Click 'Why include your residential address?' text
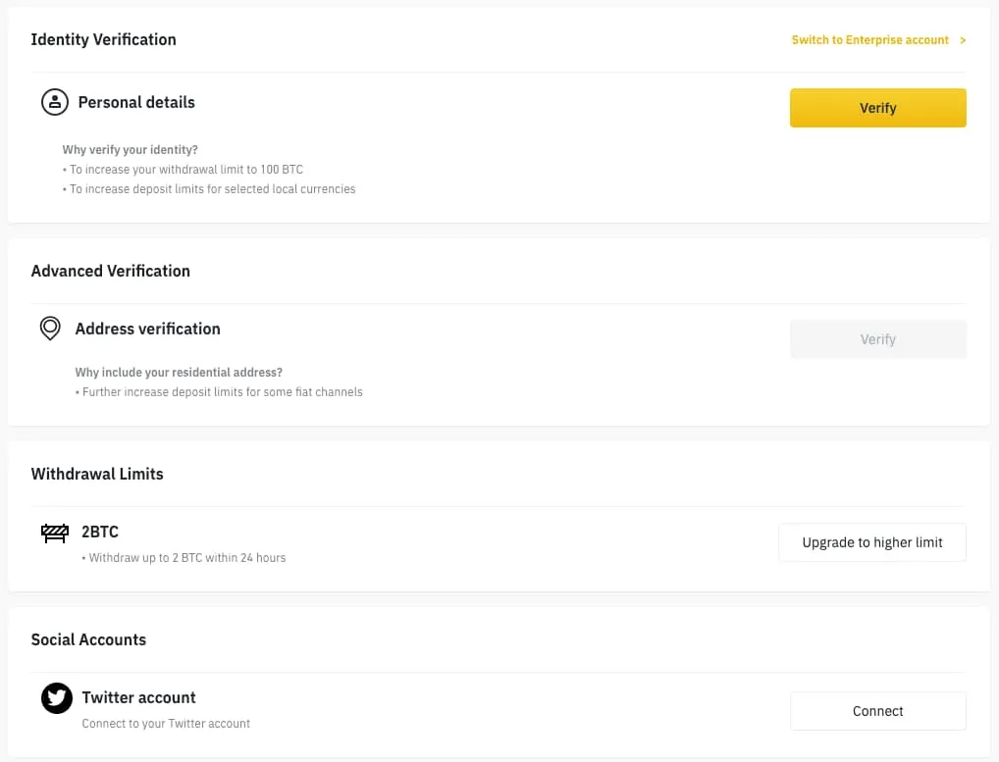This screenshot has height=762, width=999. [x=179, y=373]
